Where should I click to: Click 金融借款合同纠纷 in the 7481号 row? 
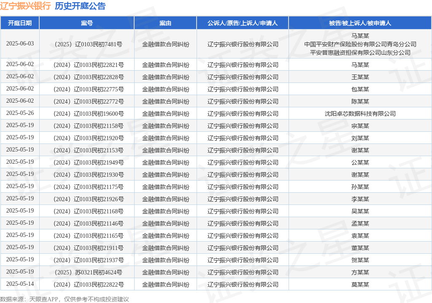click(x=165, y=44)
